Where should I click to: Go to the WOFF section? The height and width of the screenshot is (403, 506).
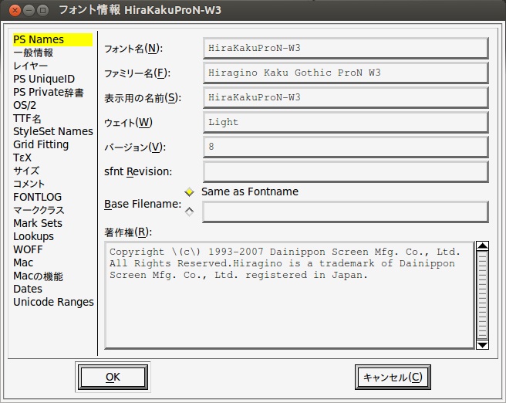28,249
